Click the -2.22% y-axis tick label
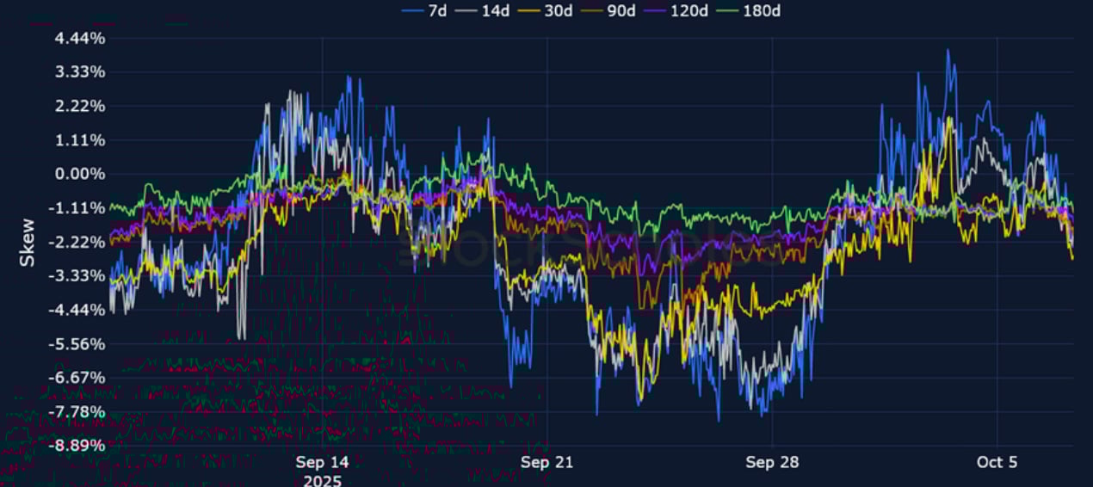1093x487 pixels. point(77,243)
